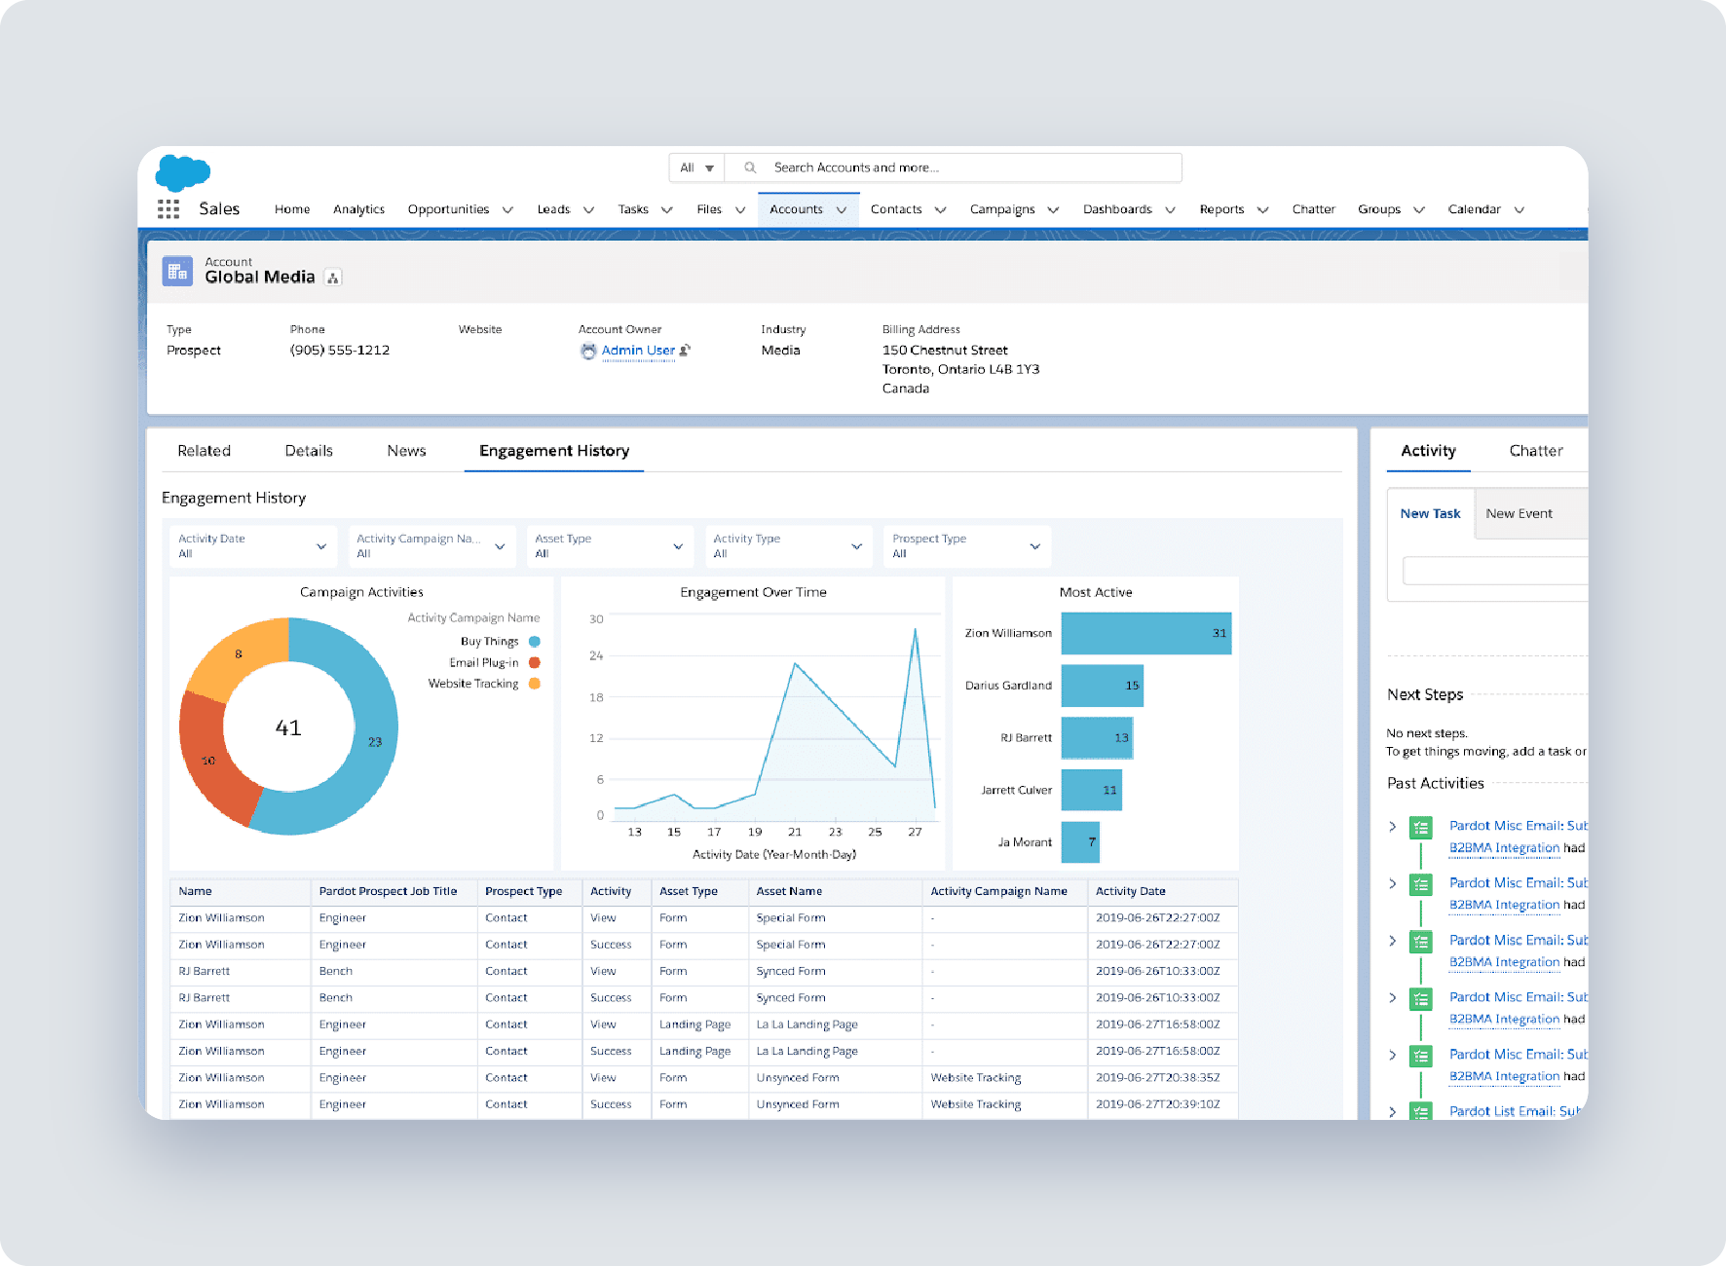The height and width of the screenshot is (1266, 1726).
Task: Click the Admin User avatar icon
Action: [588, 351]
